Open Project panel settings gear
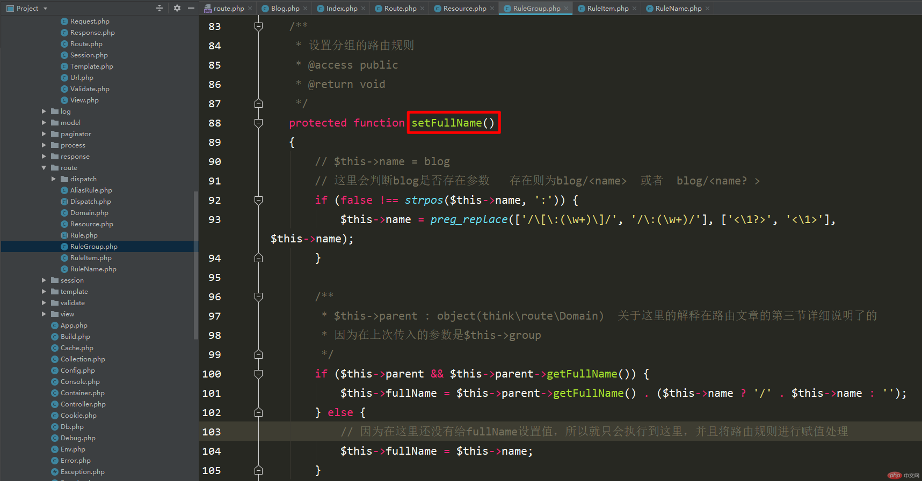Viewport: 922px width, 481px height. [x=177, y=8]
